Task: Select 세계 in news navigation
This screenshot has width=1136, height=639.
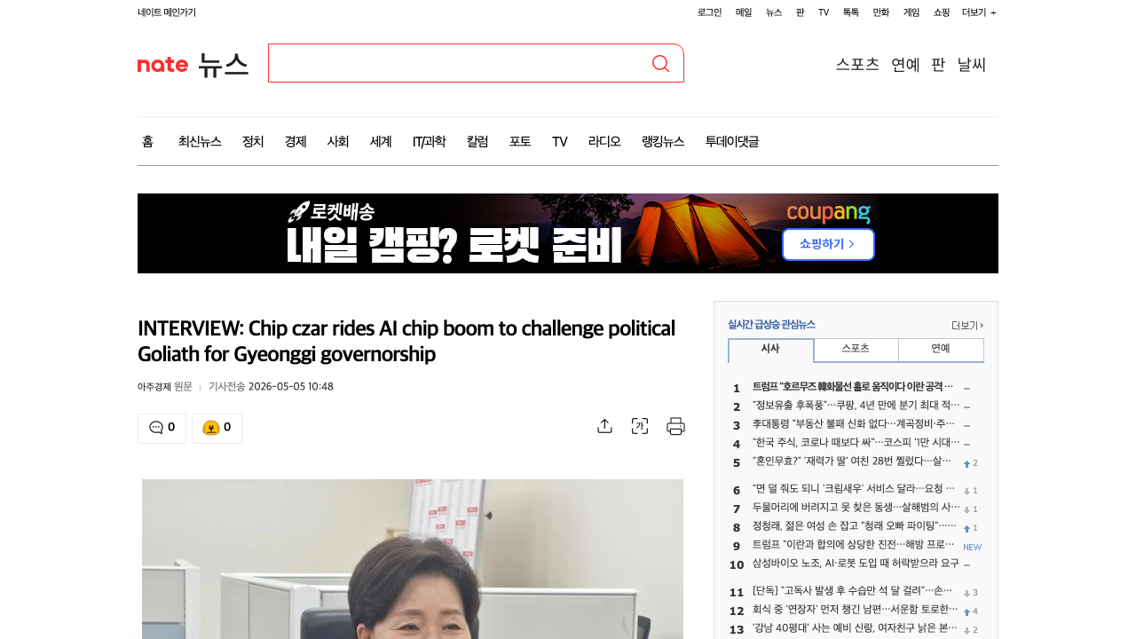Action: (381, 141)
